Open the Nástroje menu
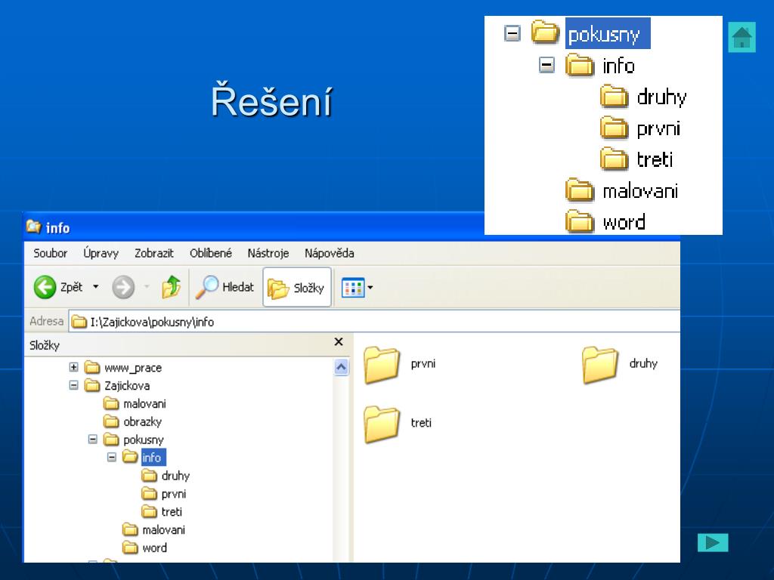The width and height of the screenshot is (774, 580). (x=268, y=253)
